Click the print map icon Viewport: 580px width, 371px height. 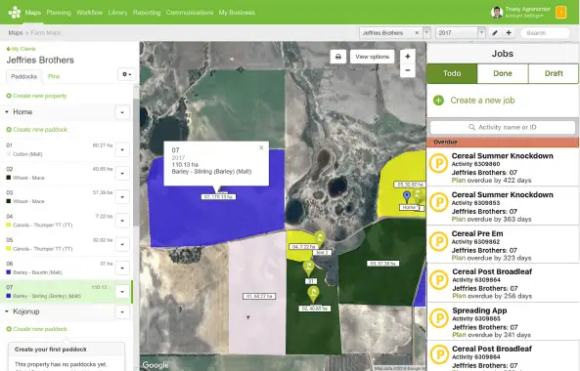click(338, 57)
